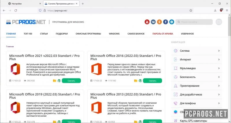Screen dimensions: 231x123
Task: Click folder icon on Office 2021 card
Action: point(55,81)
